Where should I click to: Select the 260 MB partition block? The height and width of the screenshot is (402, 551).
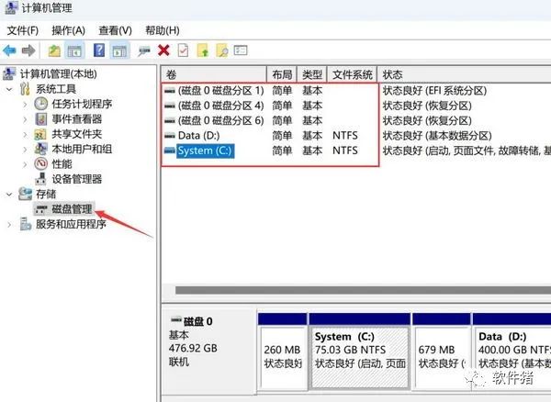click(283, 352)
